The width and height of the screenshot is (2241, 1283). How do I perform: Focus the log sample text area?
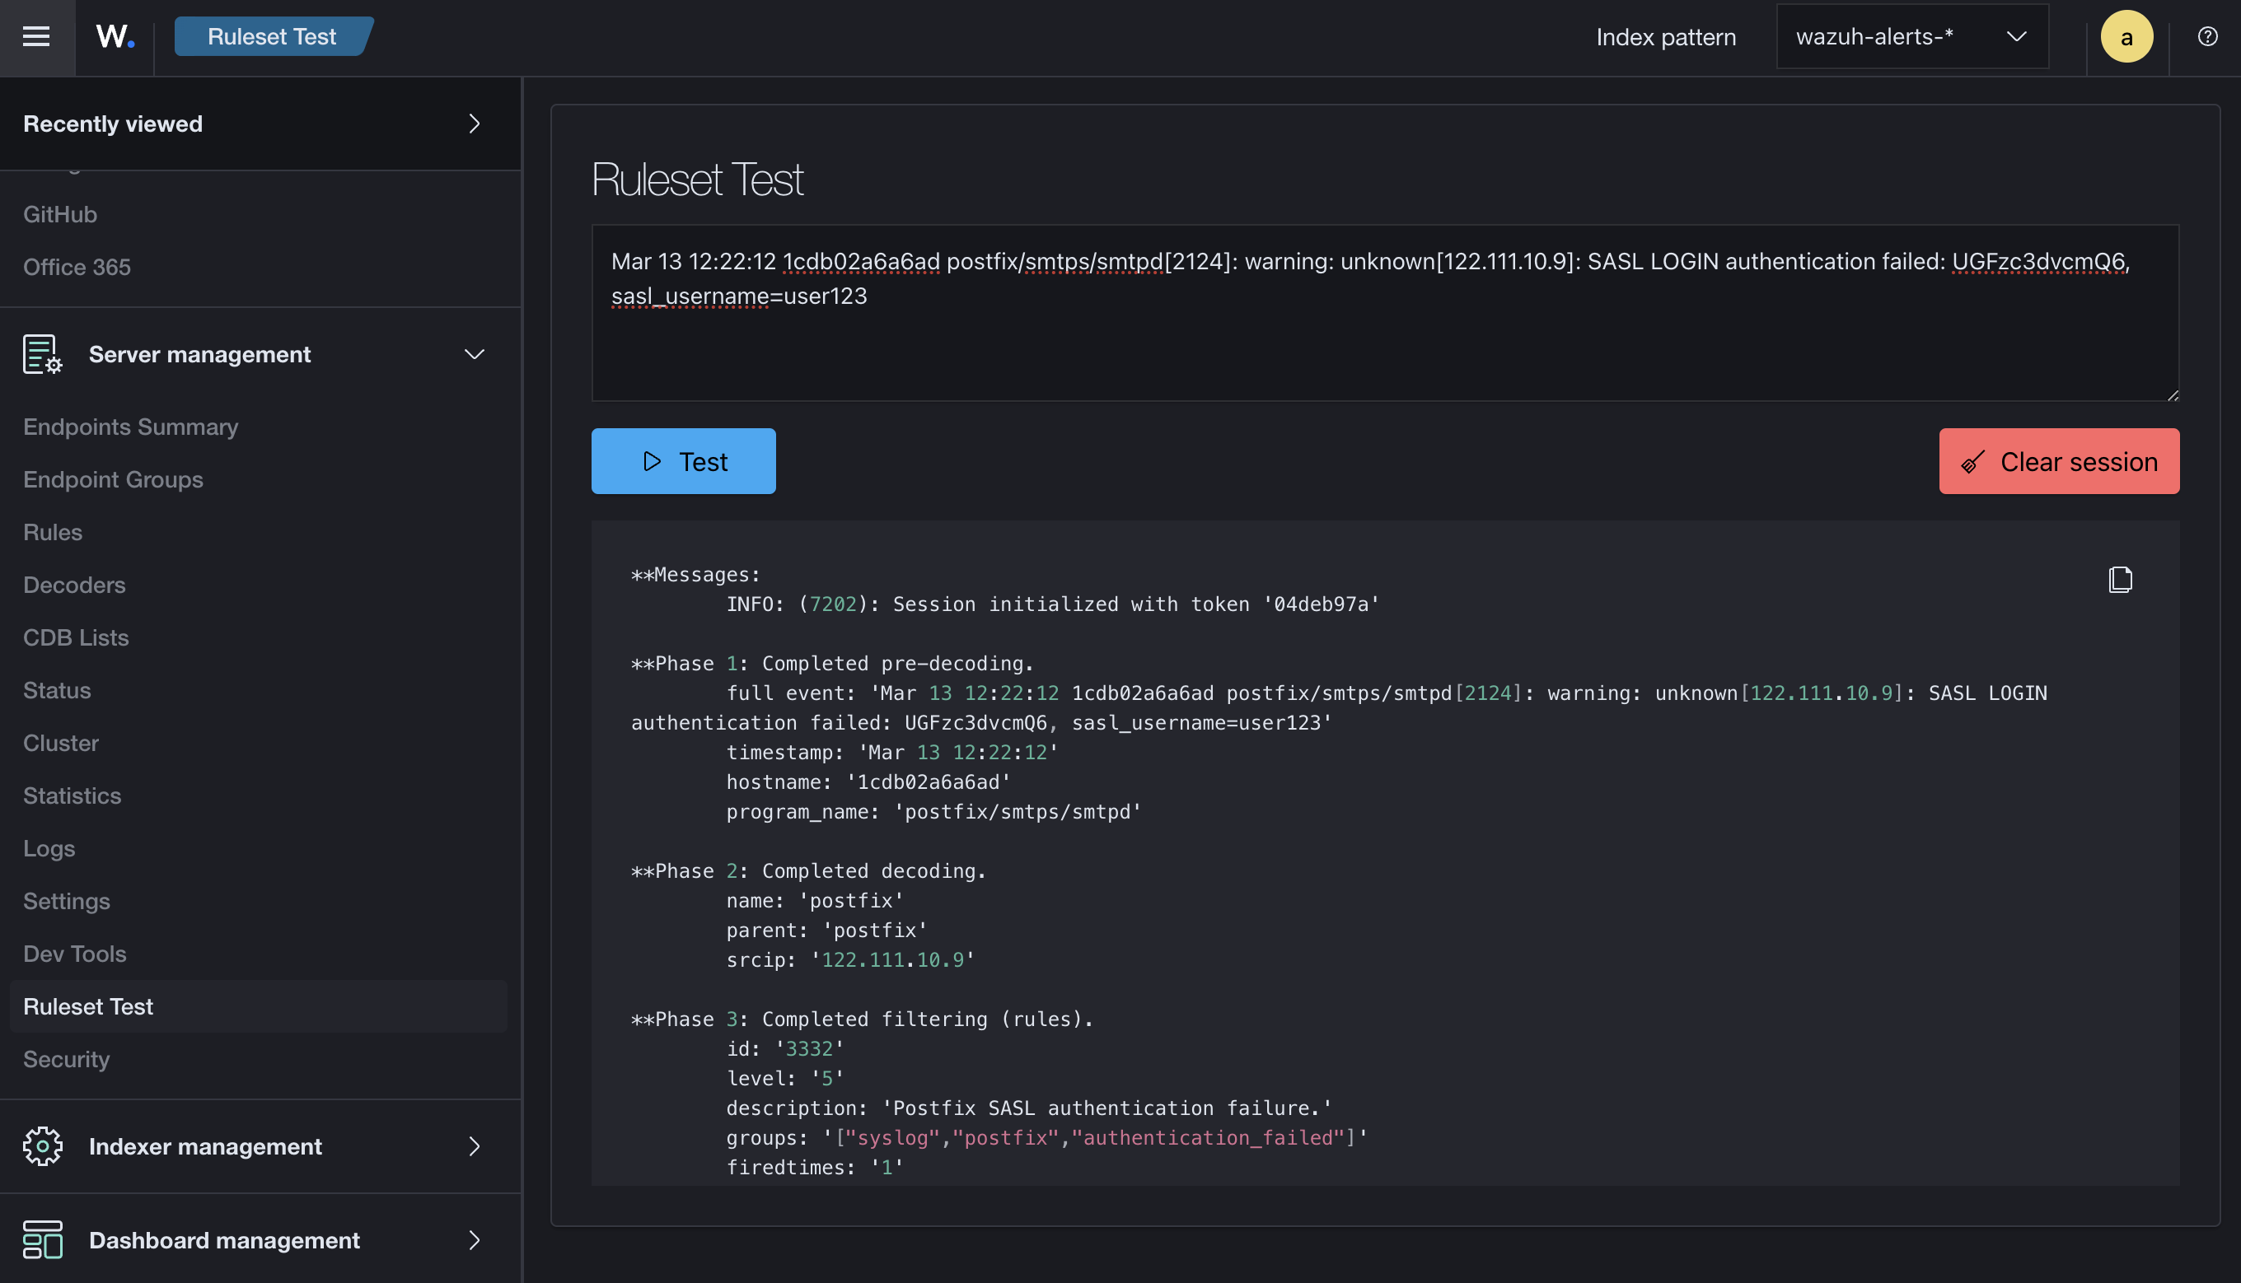pyautogui.click(x=1385, y=313)
